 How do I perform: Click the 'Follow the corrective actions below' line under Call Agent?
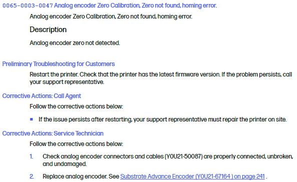pyautogui.click(x=76, y=106)
